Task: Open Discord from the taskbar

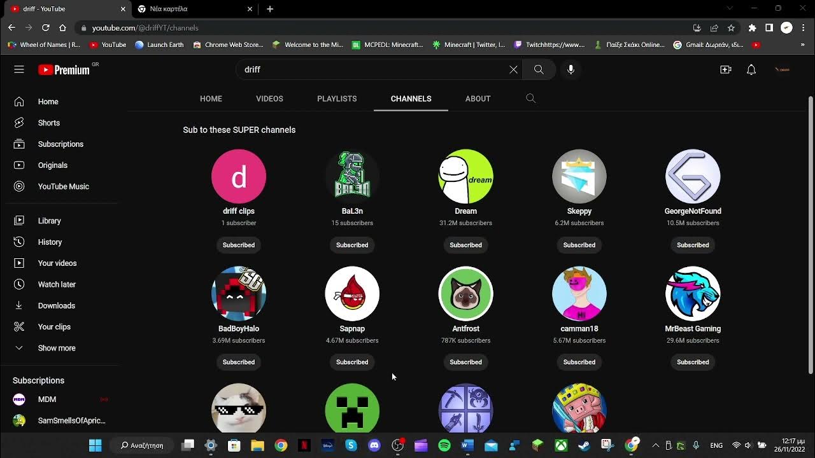Action: 374,445
